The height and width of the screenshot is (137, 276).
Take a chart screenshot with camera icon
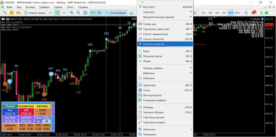click(131, 13)
